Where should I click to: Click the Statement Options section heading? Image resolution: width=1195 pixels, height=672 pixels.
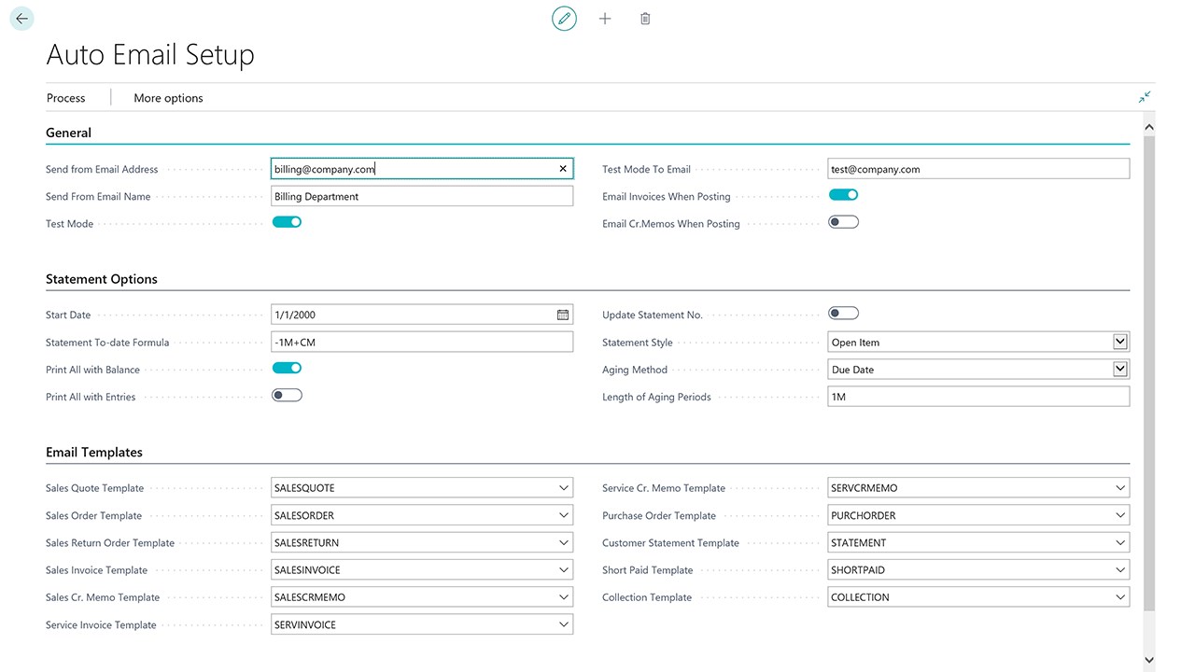[102, 279]
